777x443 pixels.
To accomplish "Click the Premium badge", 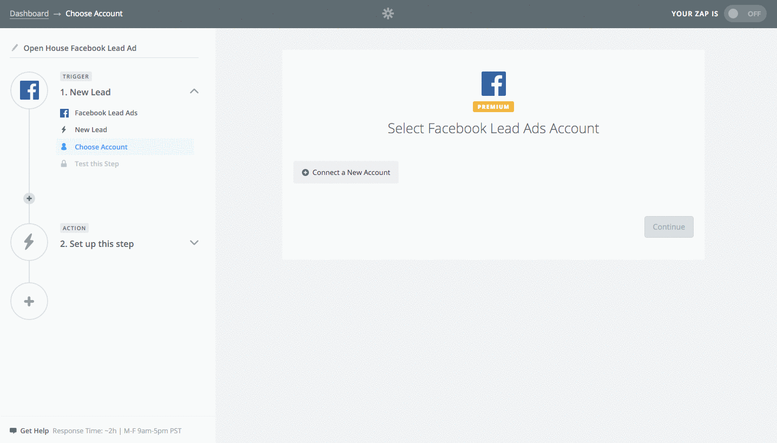I will [493, 107].
